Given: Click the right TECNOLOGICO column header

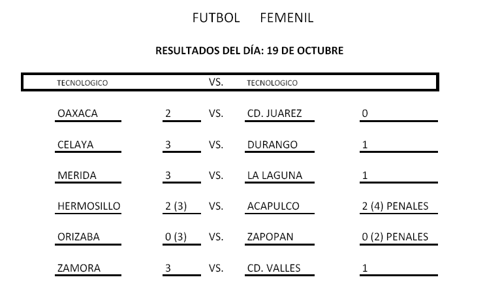Looking at the screenshot, I should [272, 83].
